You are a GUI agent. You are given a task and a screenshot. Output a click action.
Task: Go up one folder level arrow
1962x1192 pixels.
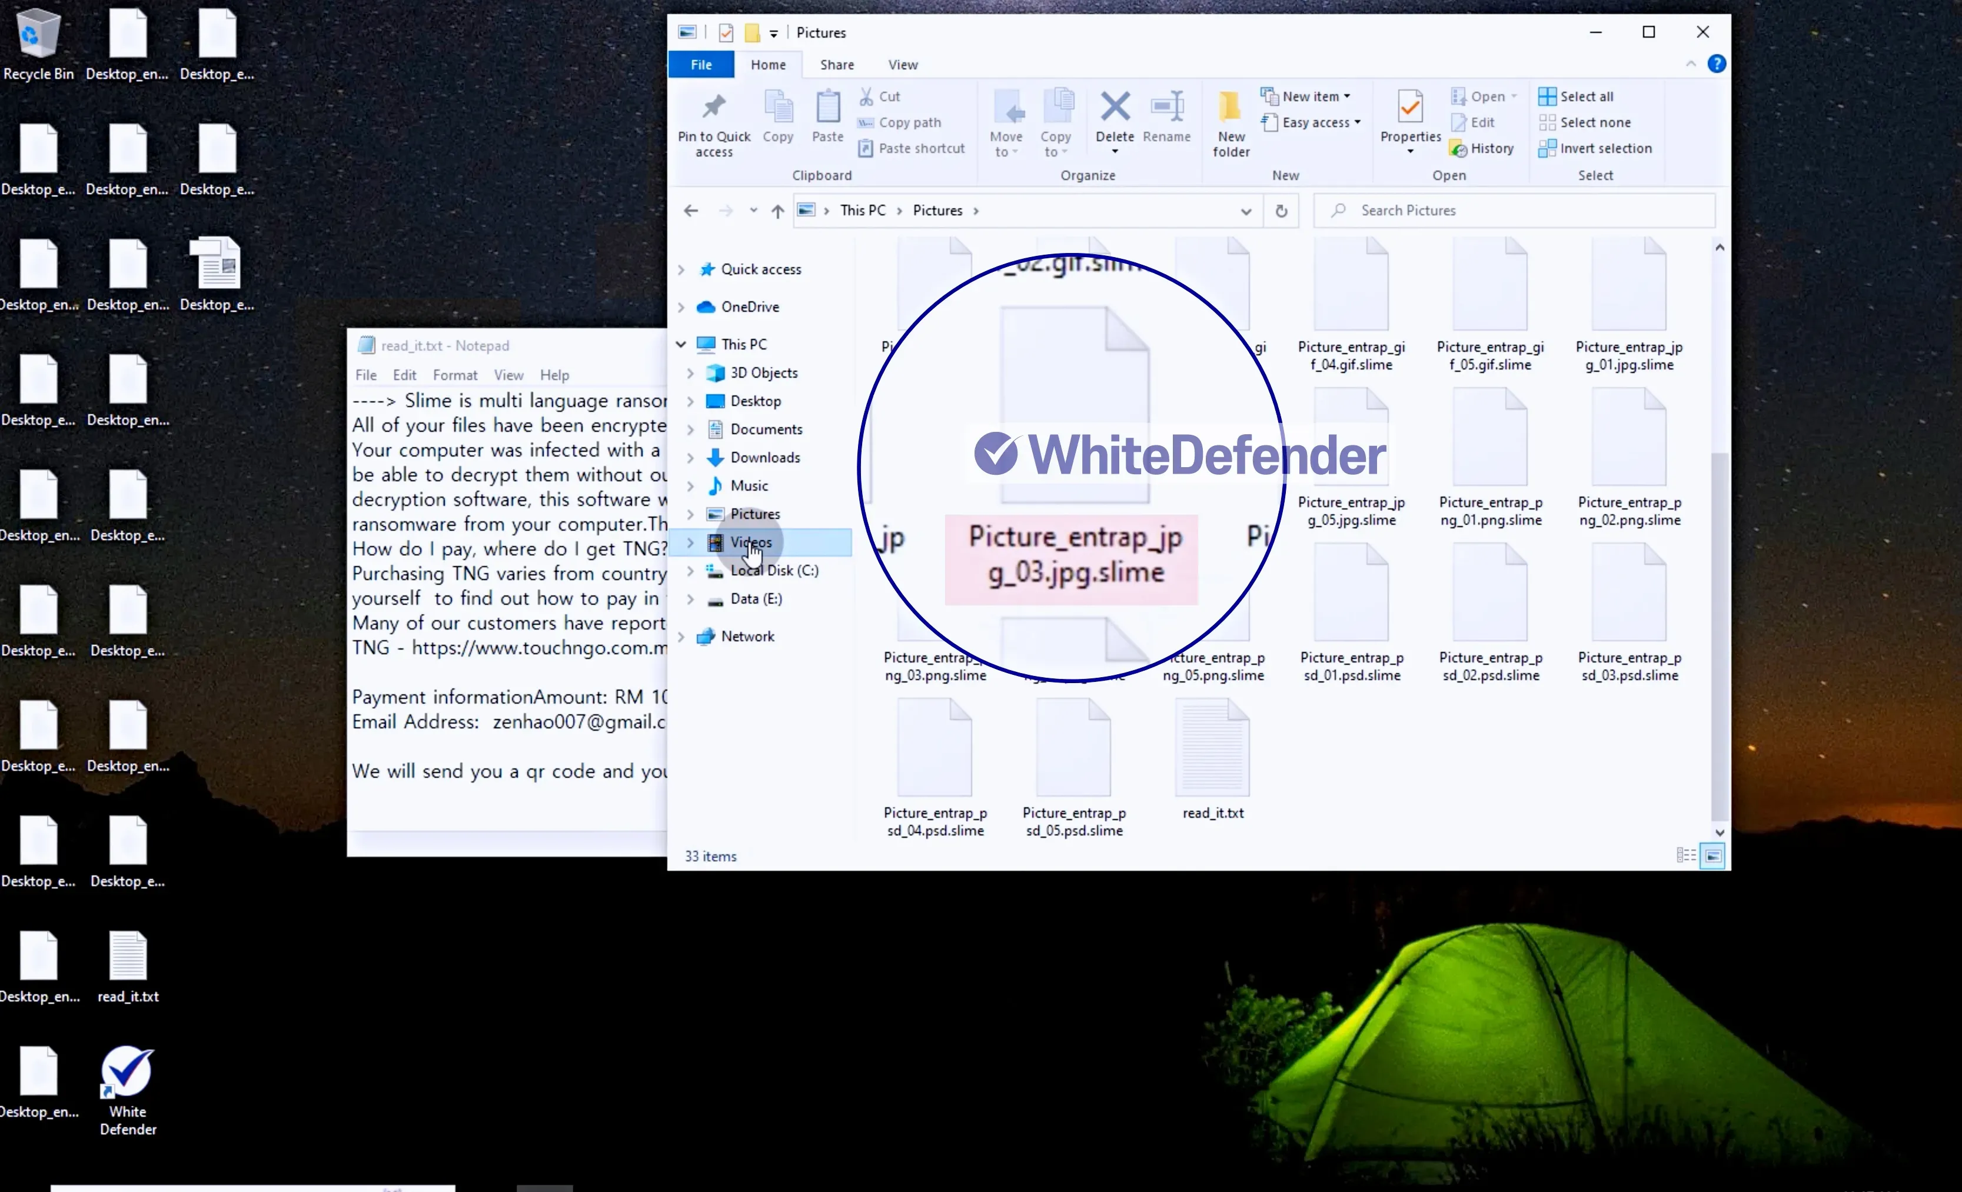click(x=777, y=211)
